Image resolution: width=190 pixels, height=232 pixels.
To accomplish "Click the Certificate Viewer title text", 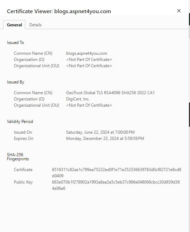I will 59,11.
